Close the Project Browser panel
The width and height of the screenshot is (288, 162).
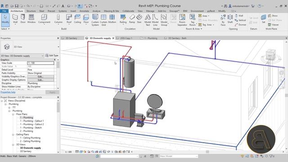tap(58, 97)
